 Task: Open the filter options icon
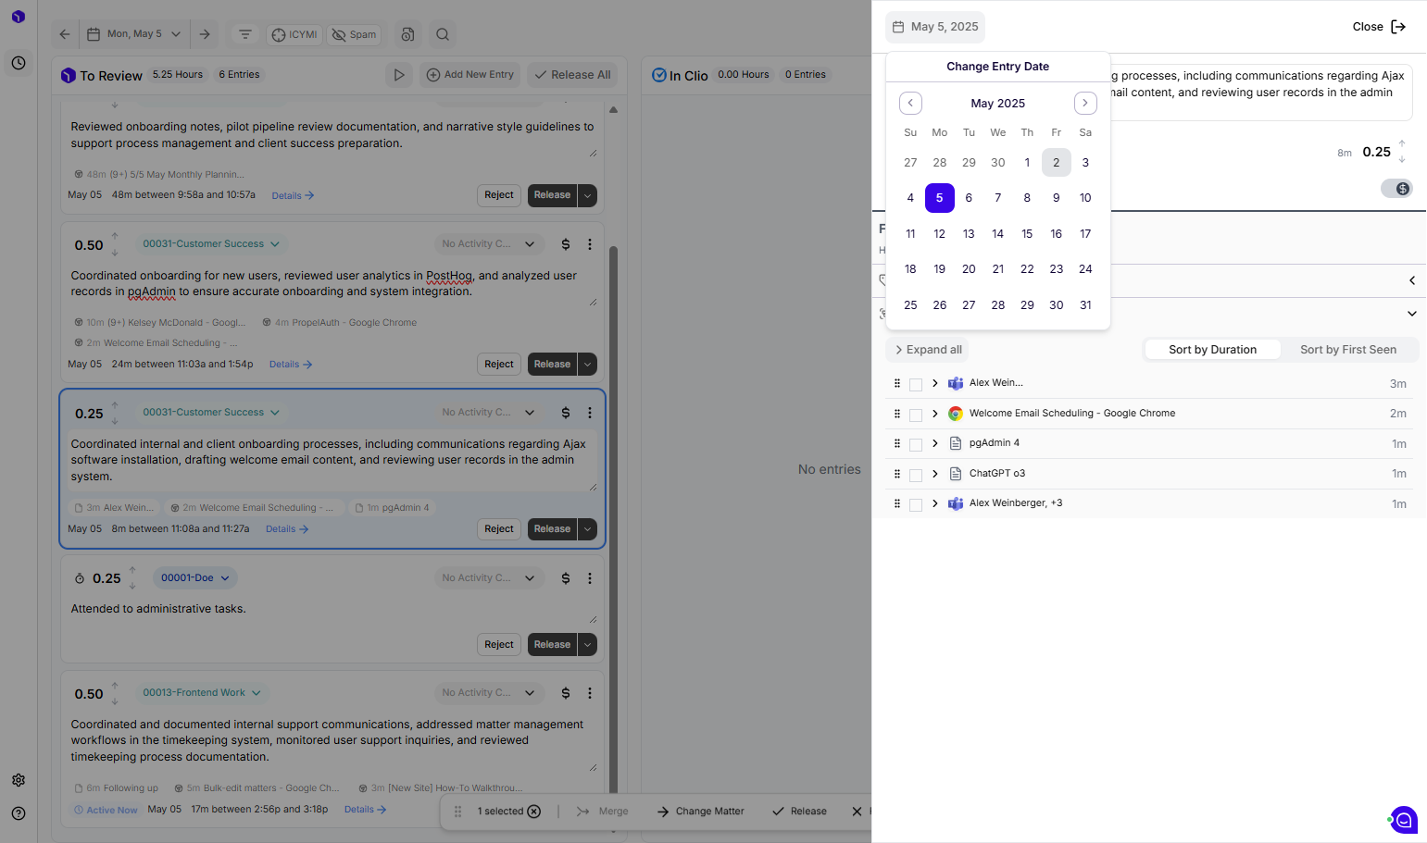point(245,34)
